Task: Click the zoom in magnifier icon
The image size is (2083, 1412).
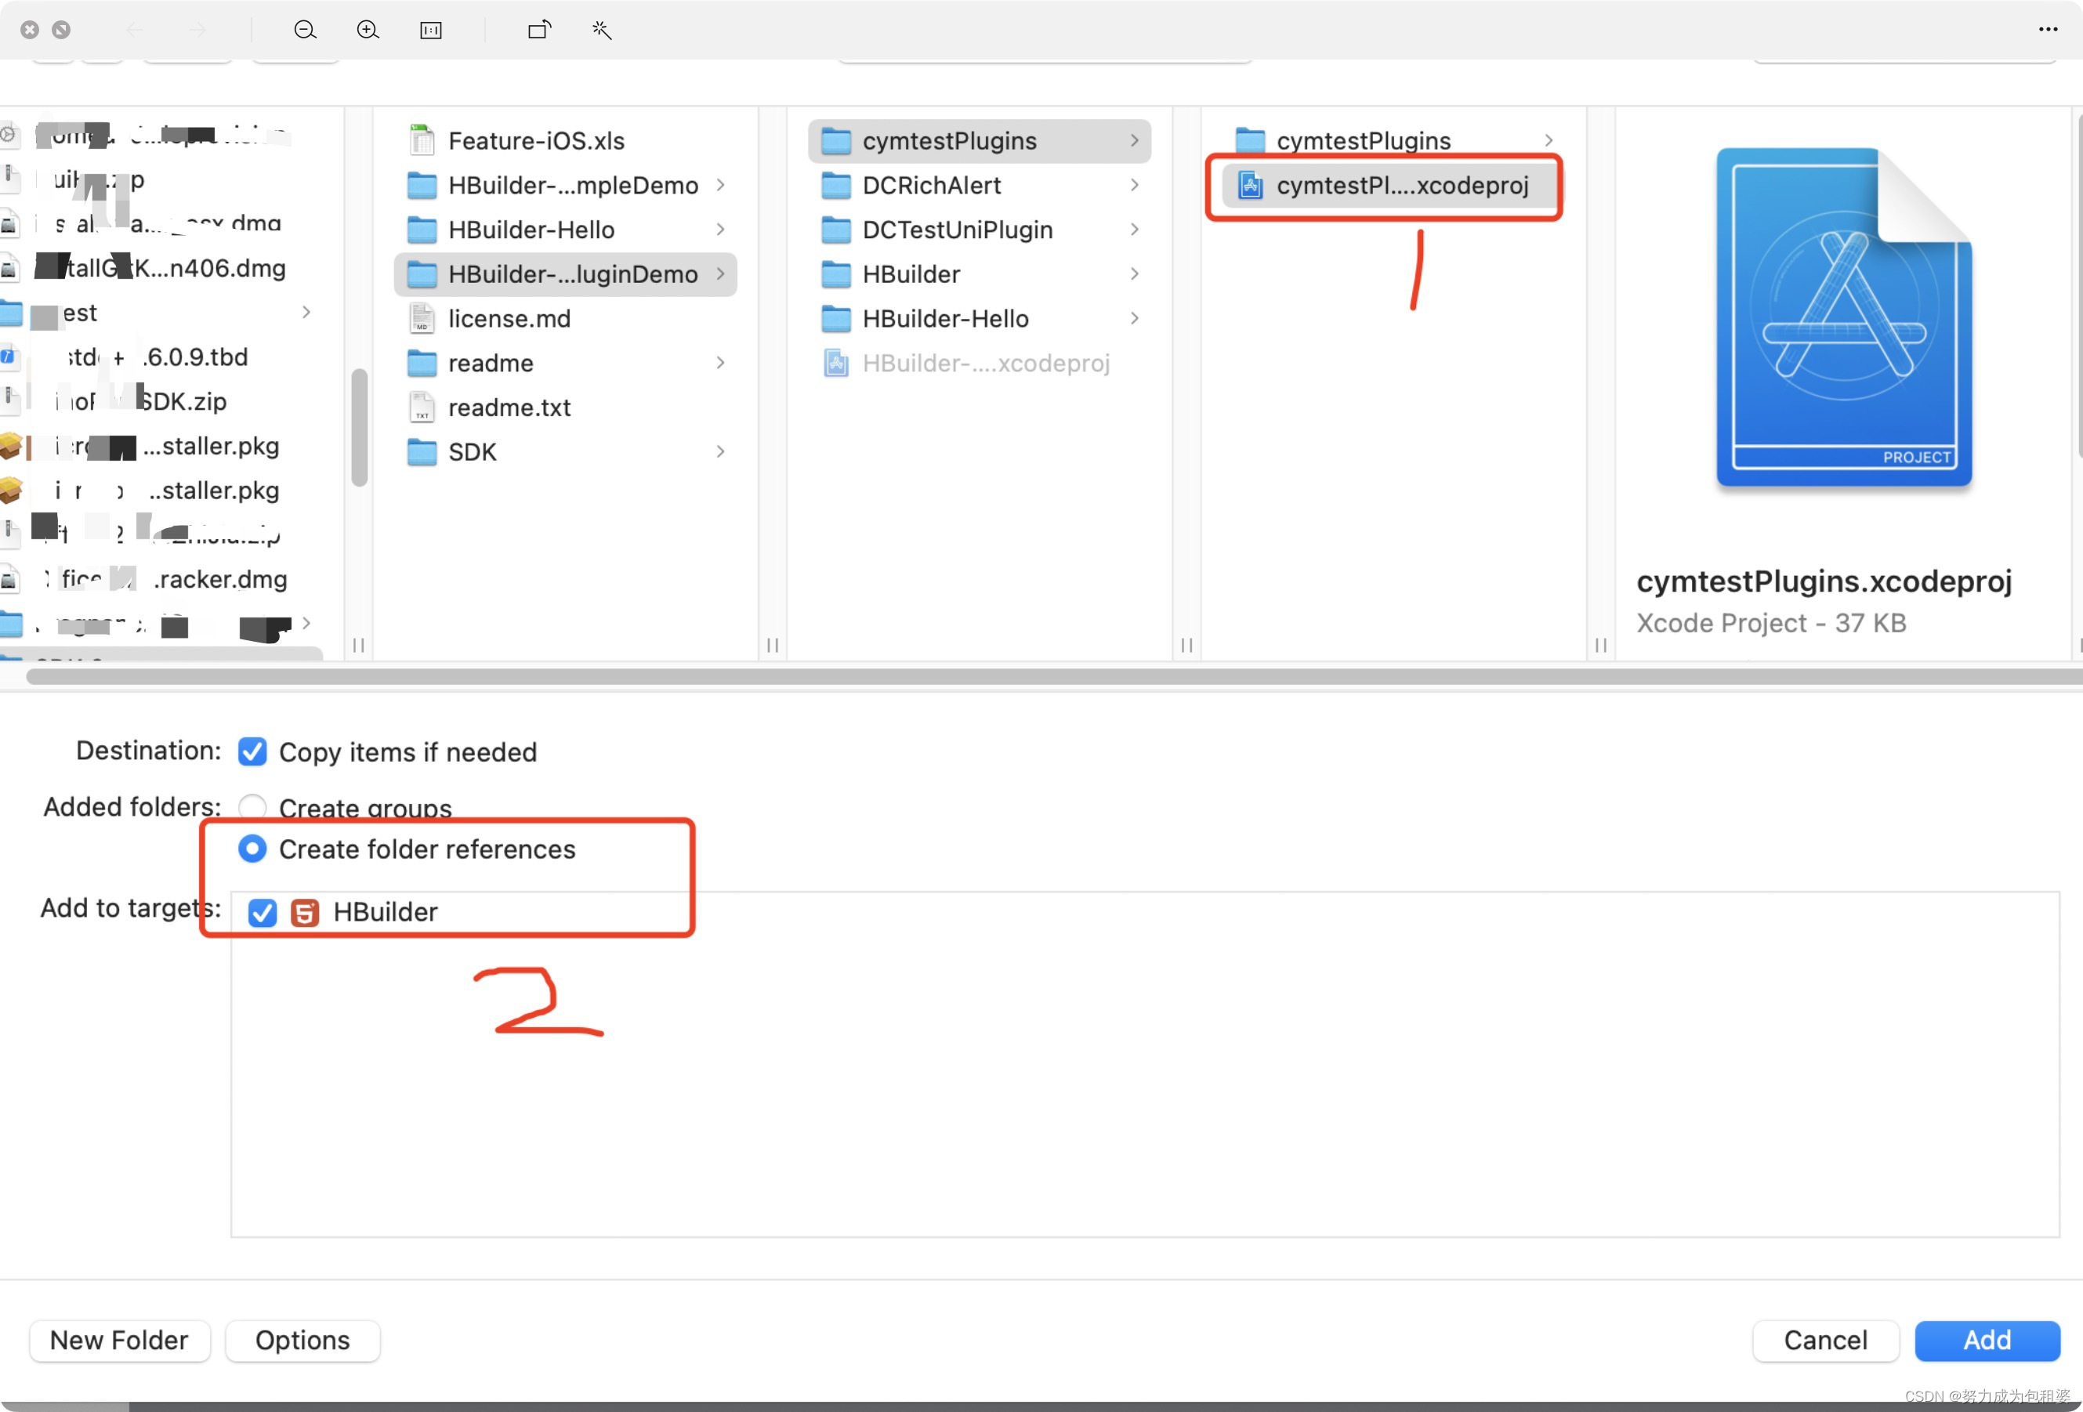Action: (x=368, y=31)
